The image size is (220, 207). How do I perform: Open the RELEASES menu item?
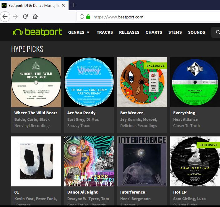pyautogui.click(x=129, y=32)
